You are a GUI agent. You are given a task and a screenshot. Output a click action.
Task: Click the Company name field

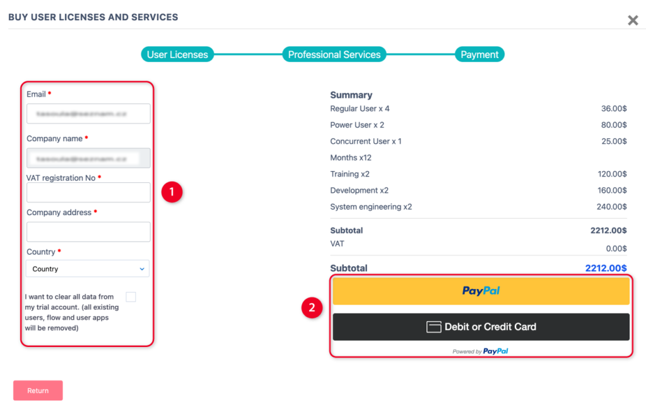pos(88,158)
